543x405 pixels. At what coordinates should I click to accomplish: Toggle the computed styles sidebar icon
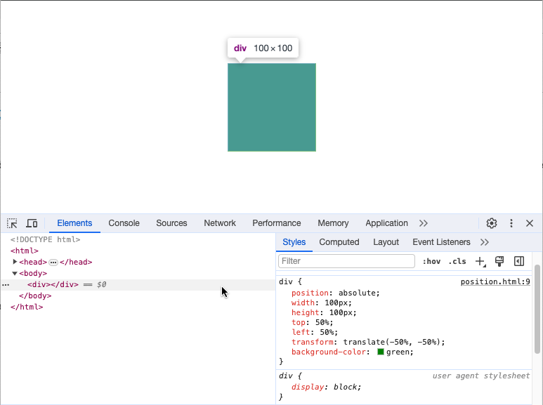(519, 261)
